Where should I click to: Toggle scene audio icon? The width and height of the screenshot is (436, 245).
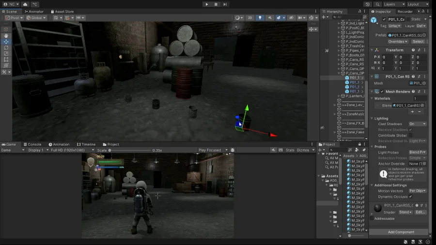(270, 18)
